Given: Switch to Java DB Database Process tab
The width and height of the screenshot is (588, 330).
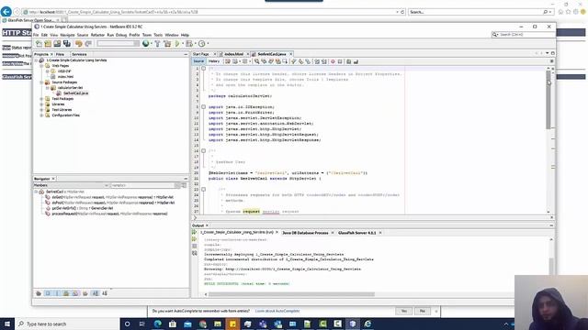Looking at the screenshot, I should pos(305,233).
